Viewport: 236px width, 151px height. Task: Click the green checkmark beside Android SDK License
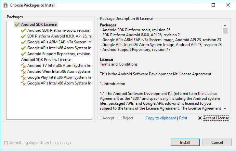(x=17, y=24)
